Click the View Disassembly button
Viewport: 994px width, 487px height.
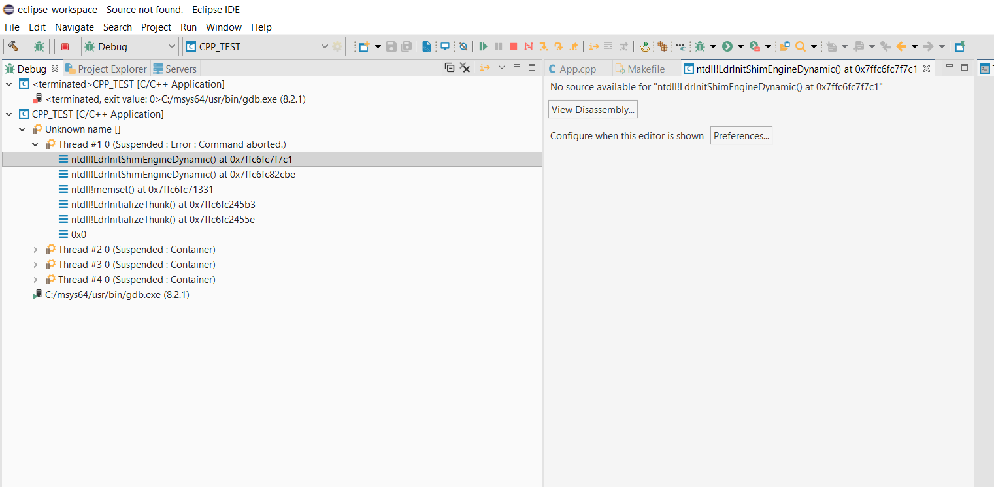pos(593,110)
